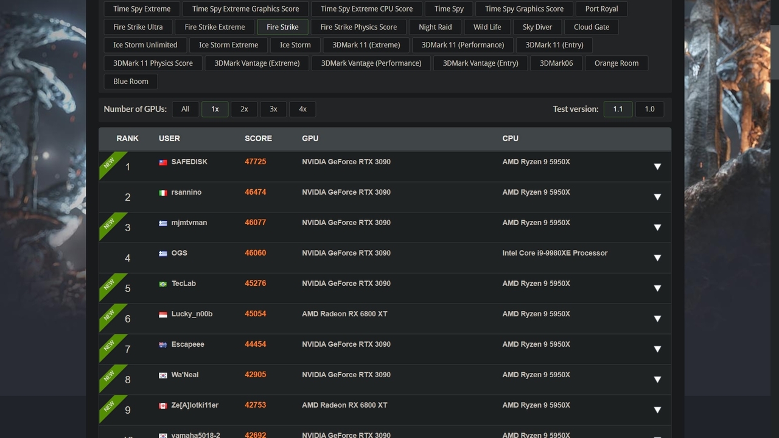The image size is (779, 438).
Task: Click the SCORE column header
Action: pyautogui.click(x=259, y=138)
